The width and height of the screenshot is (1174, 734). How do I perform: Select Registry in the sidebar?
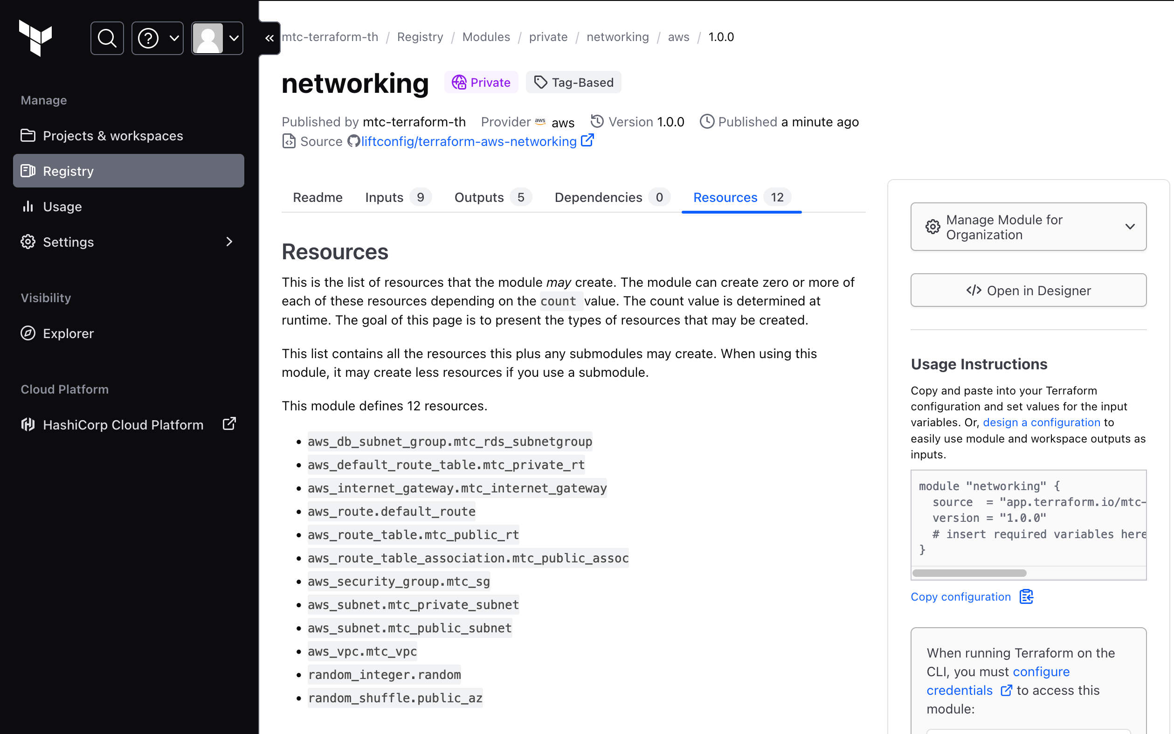(x=129, y=171)
